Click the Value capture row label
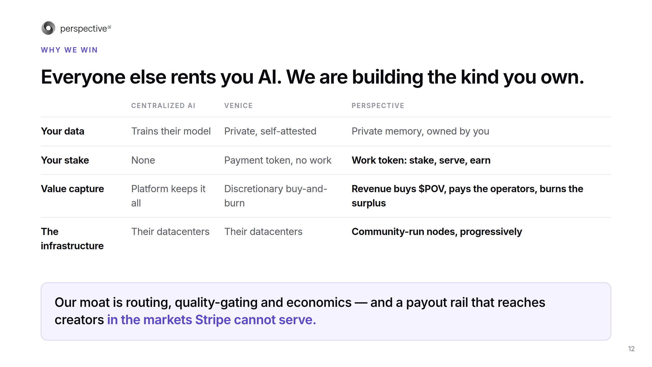The image size is (652, 367). tap(73, 189)
